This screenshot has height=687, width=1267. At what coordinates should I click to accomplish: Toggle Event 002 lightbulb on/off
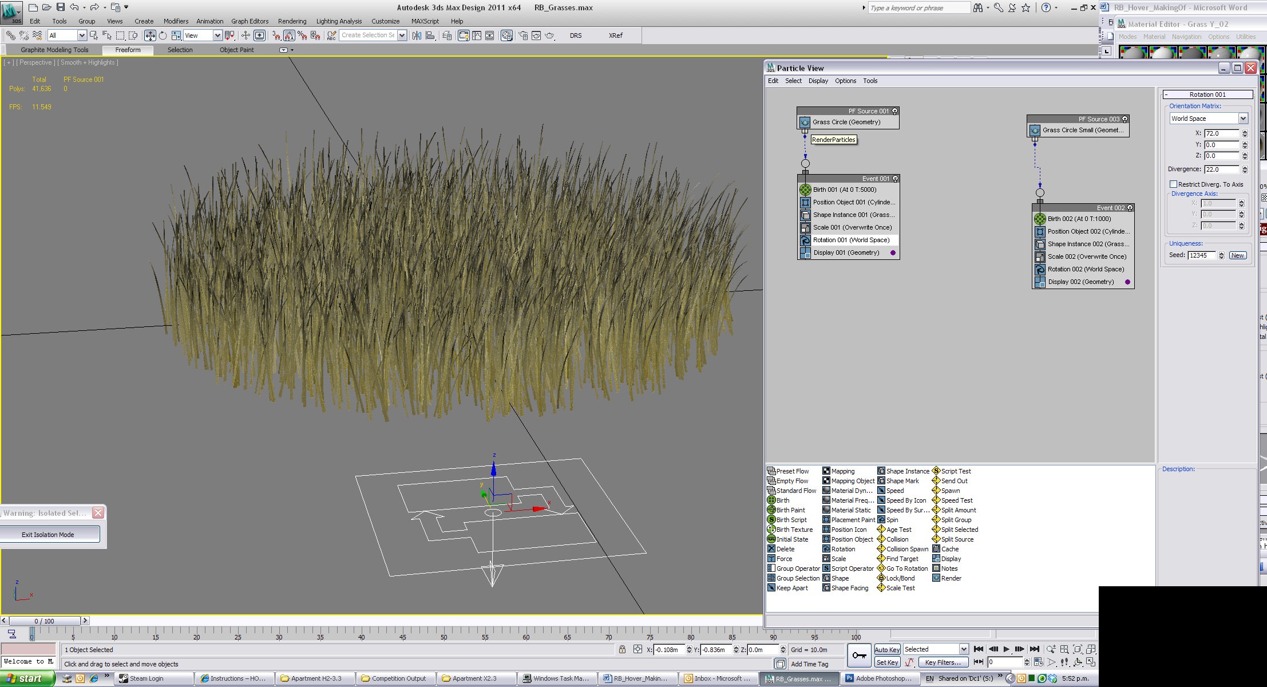click(1130, 208)
